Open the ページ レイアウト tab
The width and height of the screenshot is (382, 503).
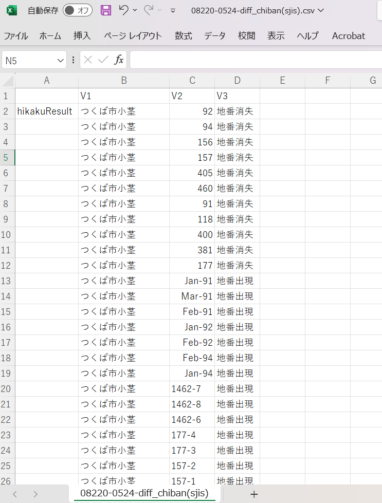[133, 35]
